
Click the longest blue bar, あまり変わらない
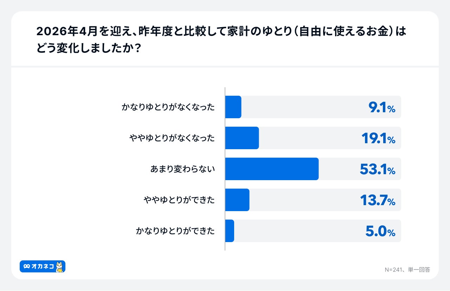(272, 169)
